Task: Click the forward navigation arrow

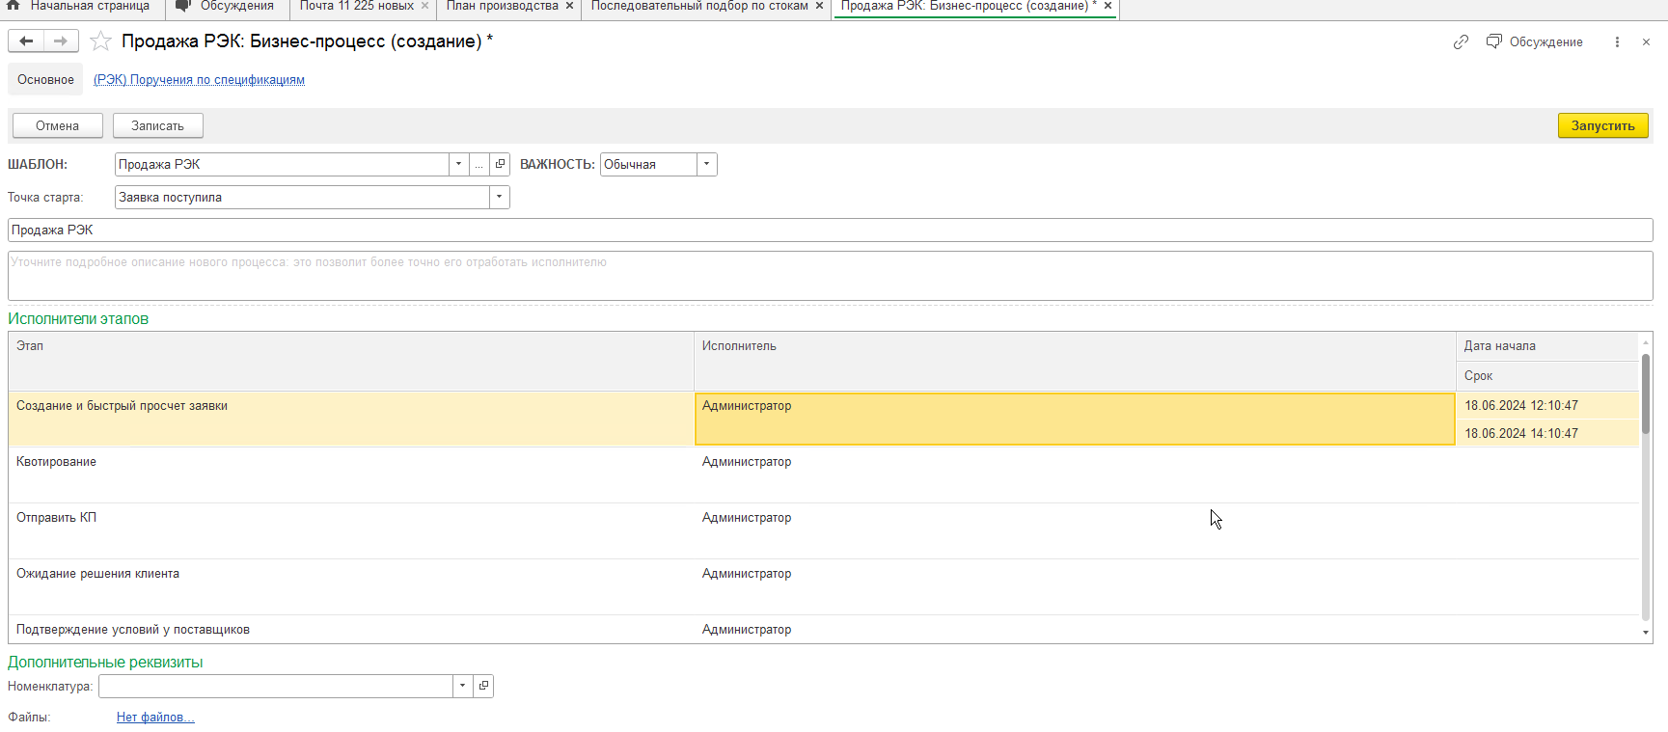Action: (61, 41)
